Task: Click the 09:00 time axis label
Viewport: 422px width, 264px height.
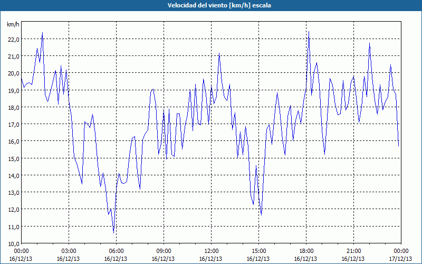Action: pyautogui.click(x=164, y=251)
